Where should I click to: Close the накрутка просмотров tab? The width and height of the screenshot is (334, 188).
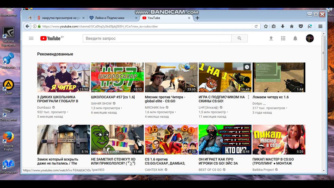click(x=83, y=18)
